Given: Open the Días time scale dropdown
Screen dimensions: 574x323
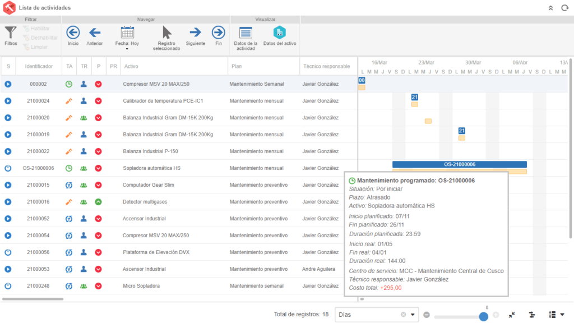Looking at the screenshot, I should point(413,315).
